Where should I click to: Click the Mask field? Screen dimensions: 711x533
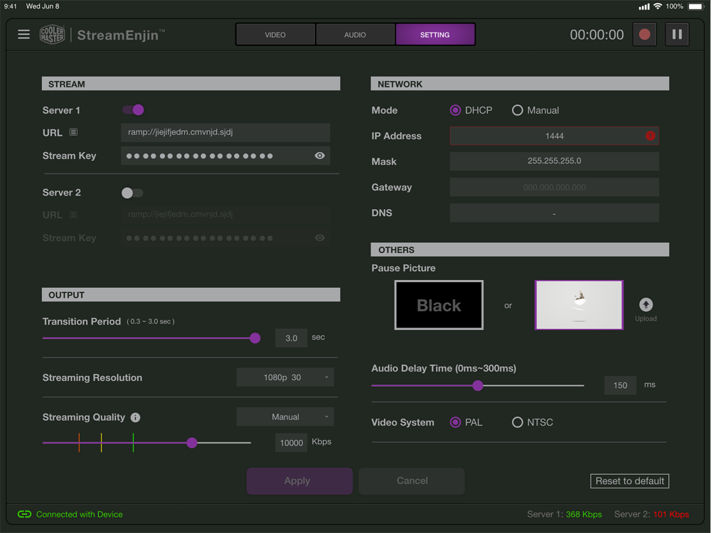coord(554,161)
